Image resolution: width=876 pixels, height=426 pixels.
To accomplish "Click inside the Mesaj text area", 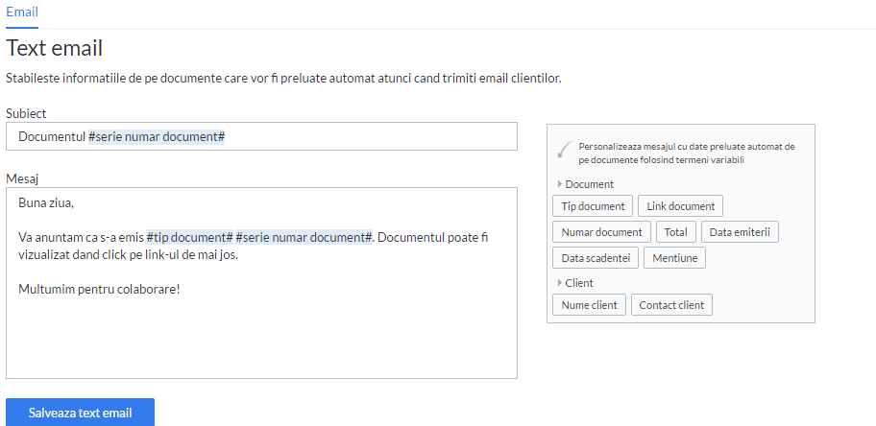I will [261, 283].
